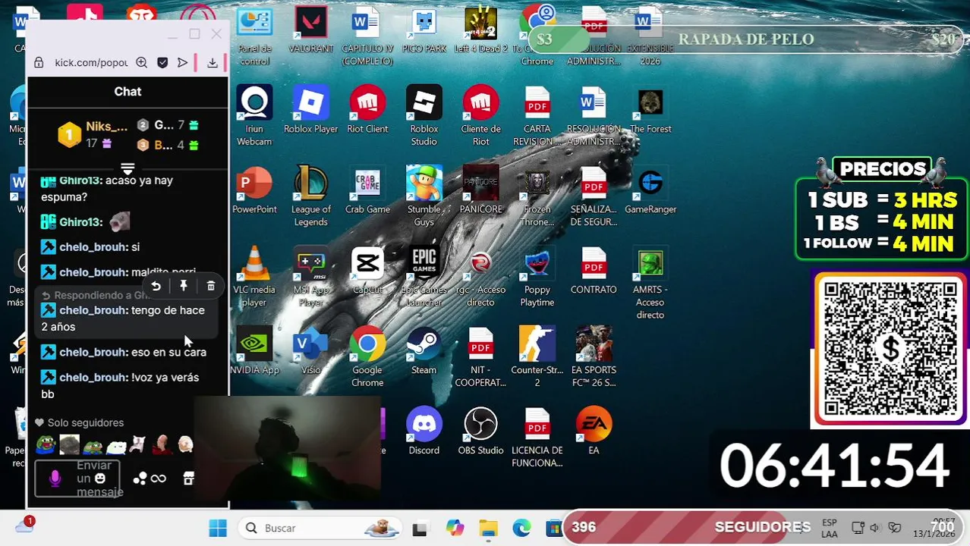
Task: Launch MSI App Player icon
Action: pyautogui.click(x=310, y=277)
